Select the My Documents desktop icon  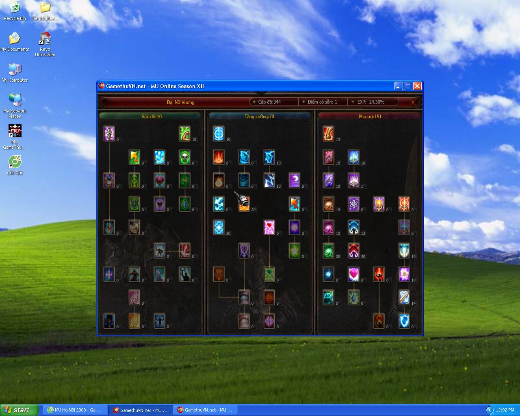(x=15, y=42)
